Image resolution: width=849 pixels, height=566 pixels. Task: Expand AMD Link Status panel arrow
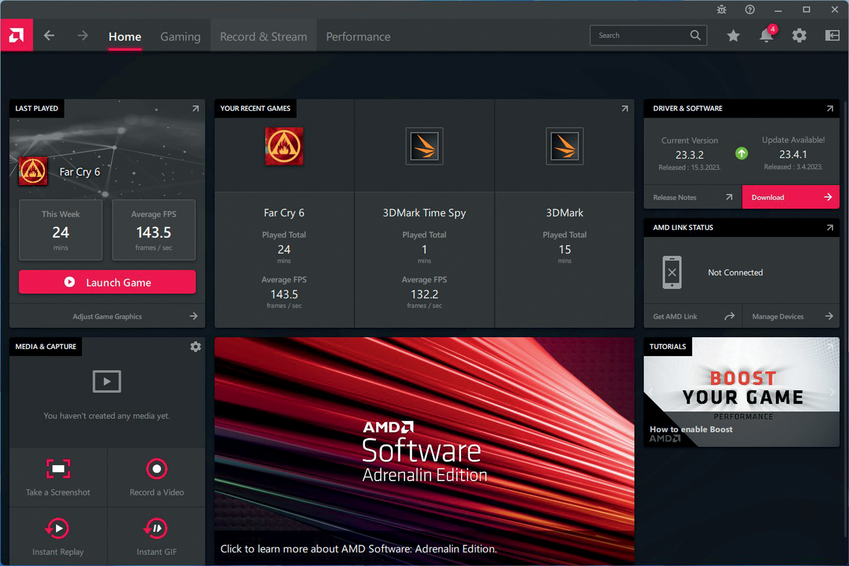pos(830,228)
